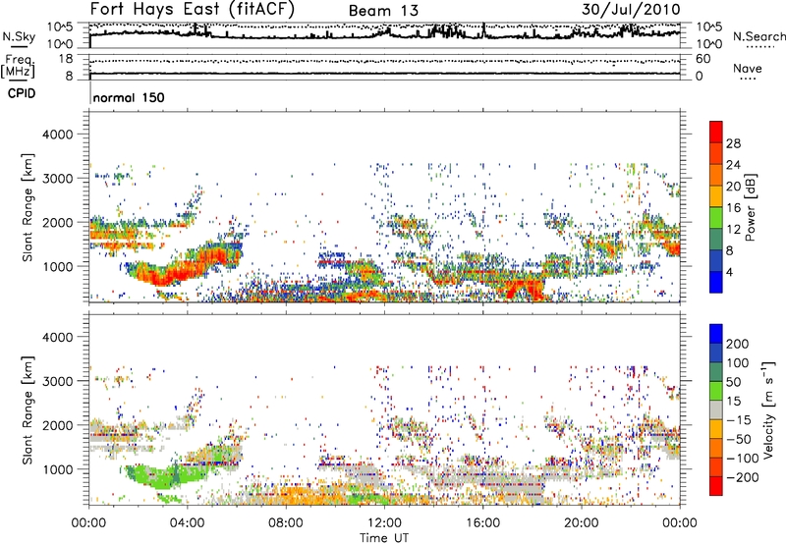Click the '12:00' time axis tick label

[x=384, y=523]
